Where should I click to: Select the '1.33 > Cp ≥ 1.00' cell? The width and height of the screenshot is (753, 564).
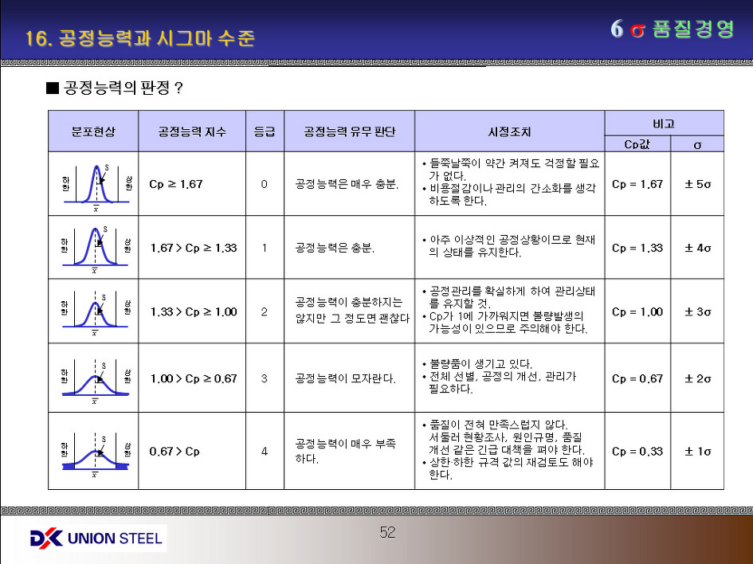coord(194,311)
